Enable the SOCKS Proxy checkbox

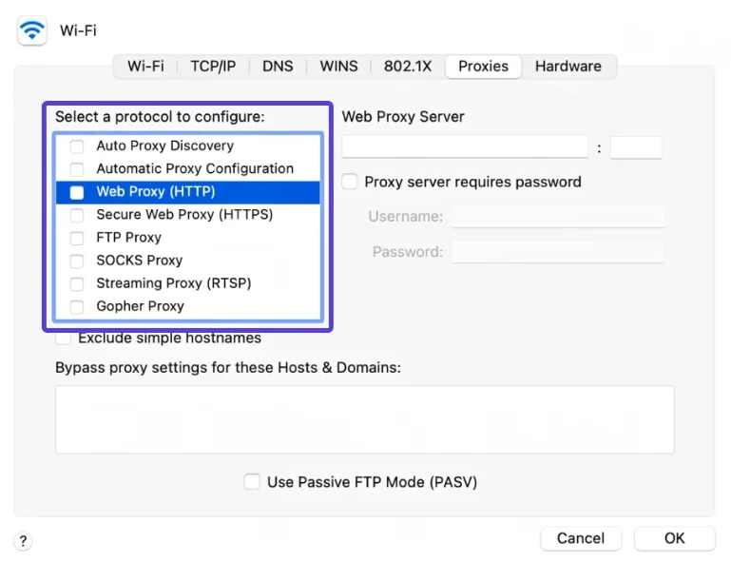coord(77,261)
